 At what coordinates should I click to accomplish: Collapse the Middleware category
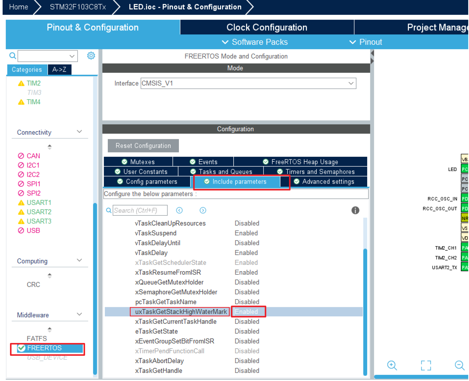[x=79, y=315]
